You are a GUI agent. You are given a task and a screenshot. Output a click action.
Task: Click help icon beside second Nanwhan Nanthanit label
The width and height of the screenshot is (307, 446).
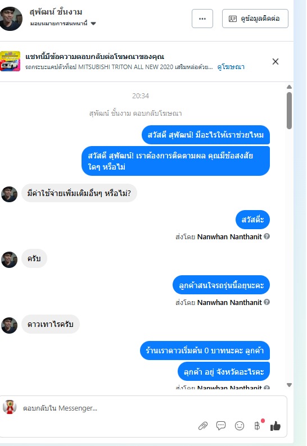point(267,302)
